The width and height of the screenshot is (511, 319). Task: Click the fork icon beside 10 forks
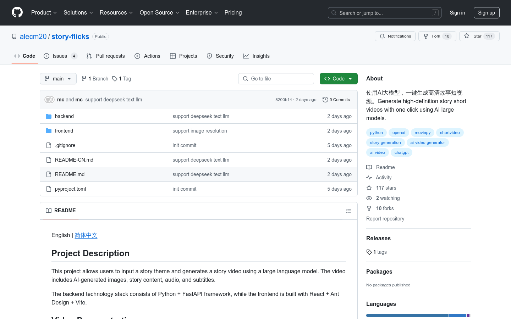point(369,208)
